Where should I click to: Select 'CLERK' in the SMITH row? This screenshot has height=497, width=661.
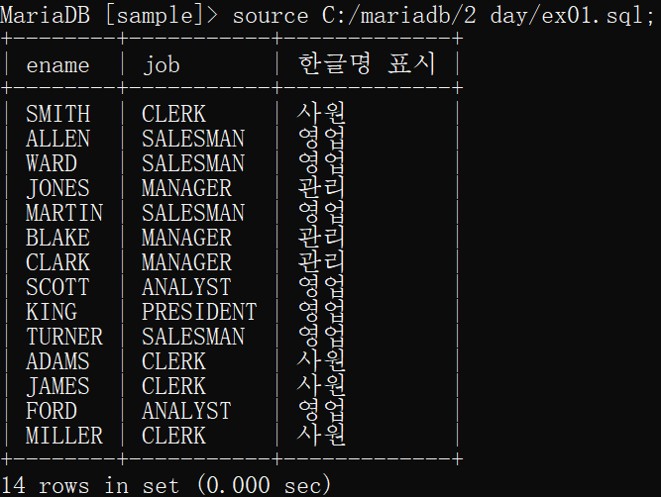(173, 114)
